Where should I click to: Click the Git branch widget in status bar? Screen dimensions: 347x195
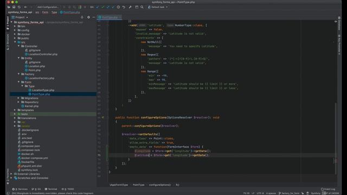(x=289, y=193)
